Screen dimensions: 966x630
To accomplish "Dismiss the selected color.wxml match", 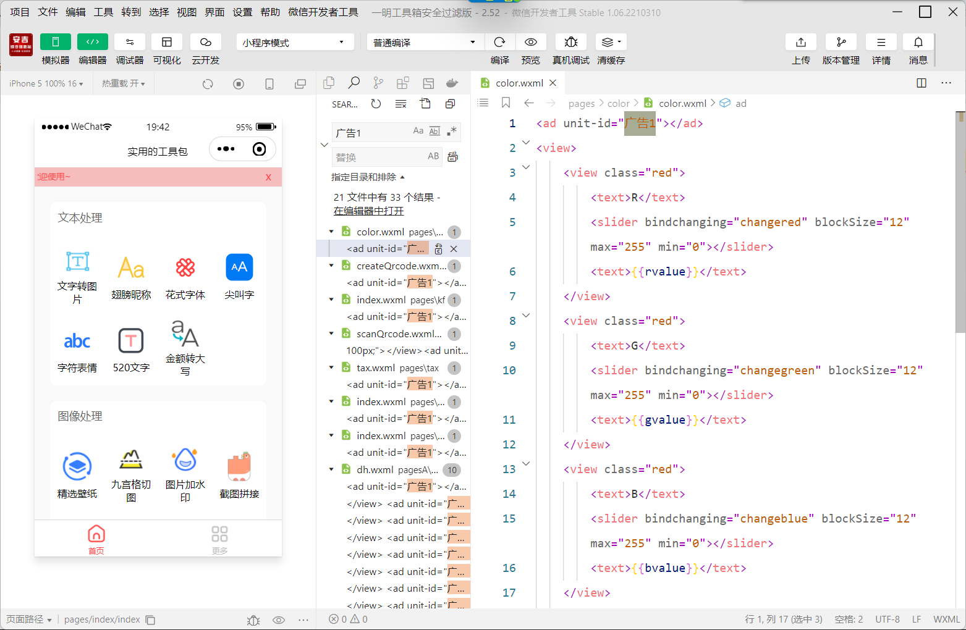I will coord(454,249).
